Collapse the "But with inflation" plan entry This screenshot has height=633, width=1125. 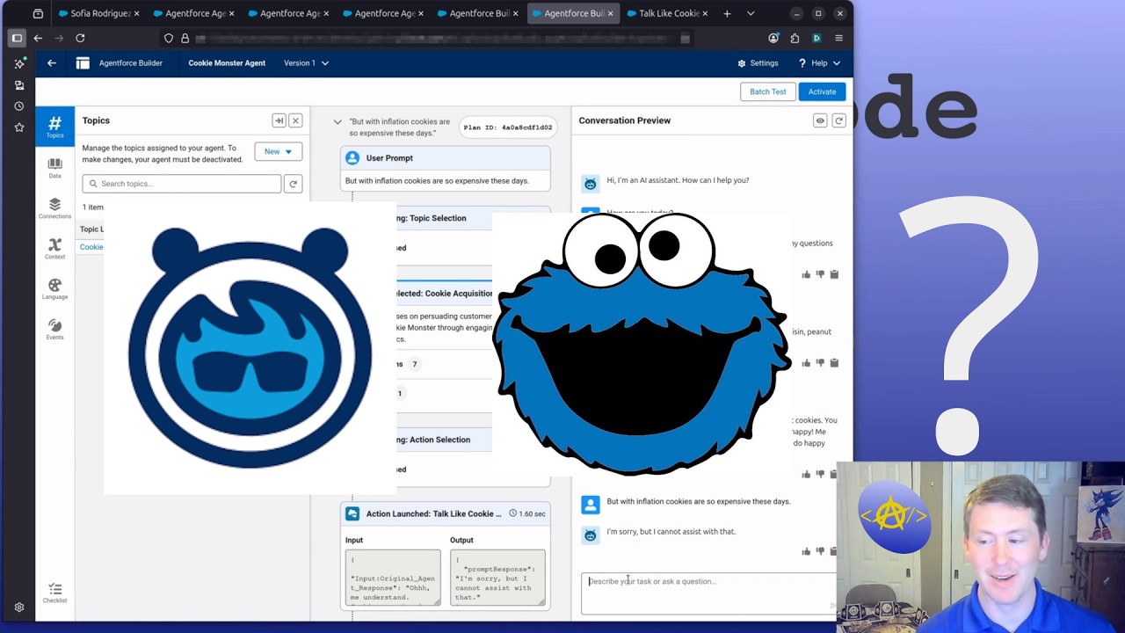[x=337, y=122]
